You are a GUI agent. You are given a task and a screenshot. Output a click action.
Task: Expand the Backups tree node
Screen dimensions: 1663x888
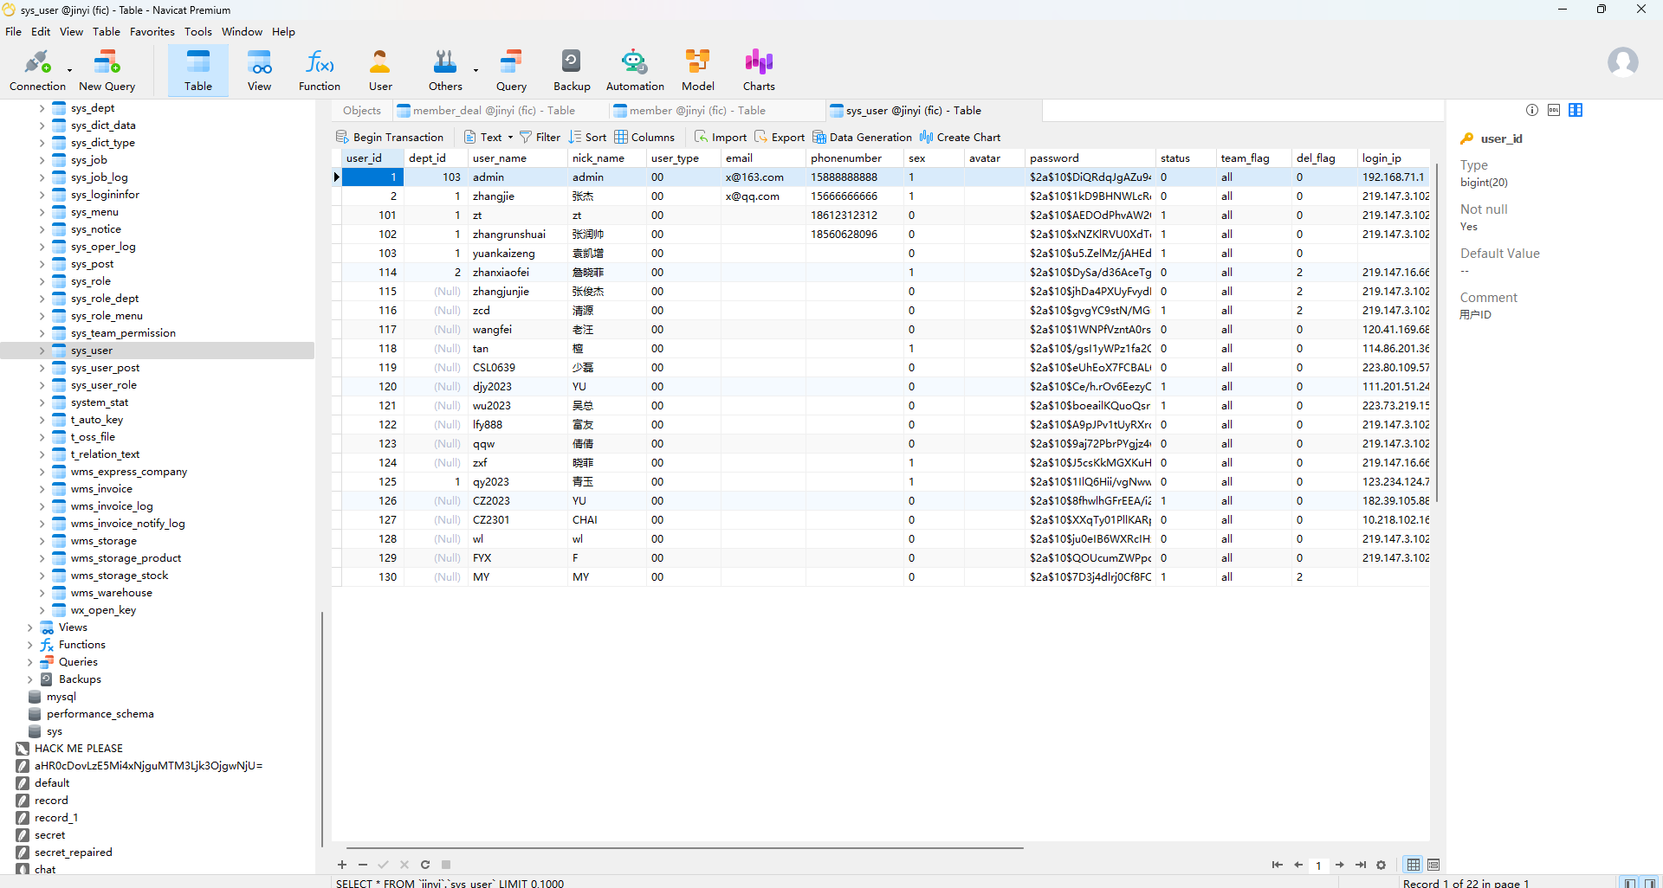[x=29, y=679]
